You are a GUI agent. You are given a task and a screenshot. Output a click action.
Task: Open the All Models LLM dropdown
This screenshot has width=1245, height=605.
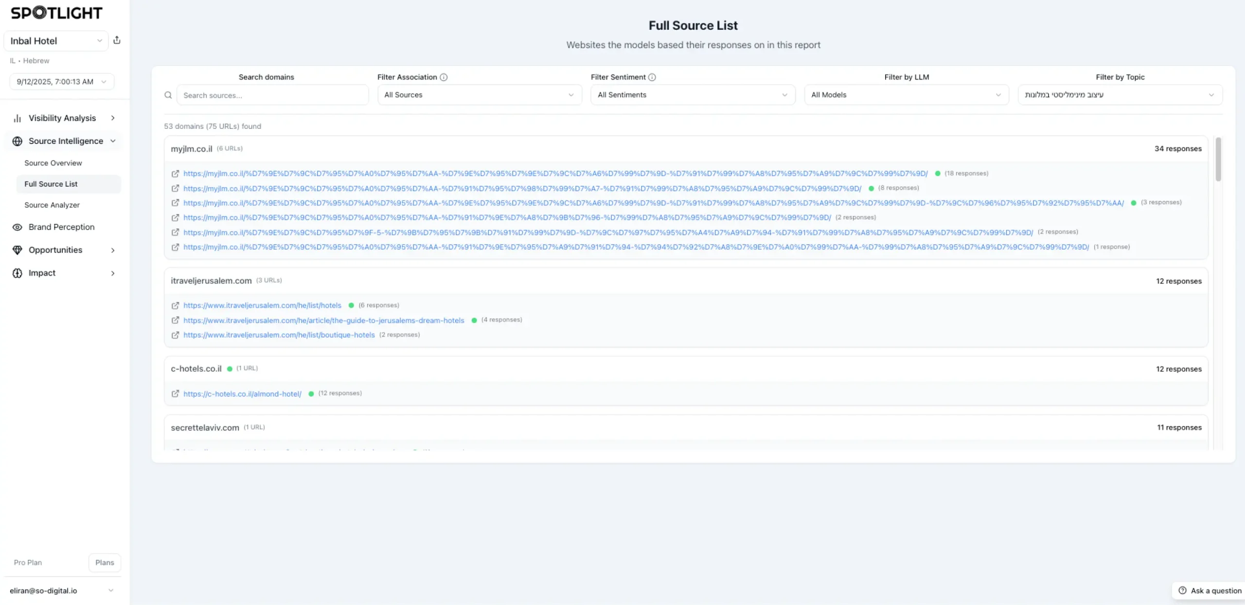(906, 95)
